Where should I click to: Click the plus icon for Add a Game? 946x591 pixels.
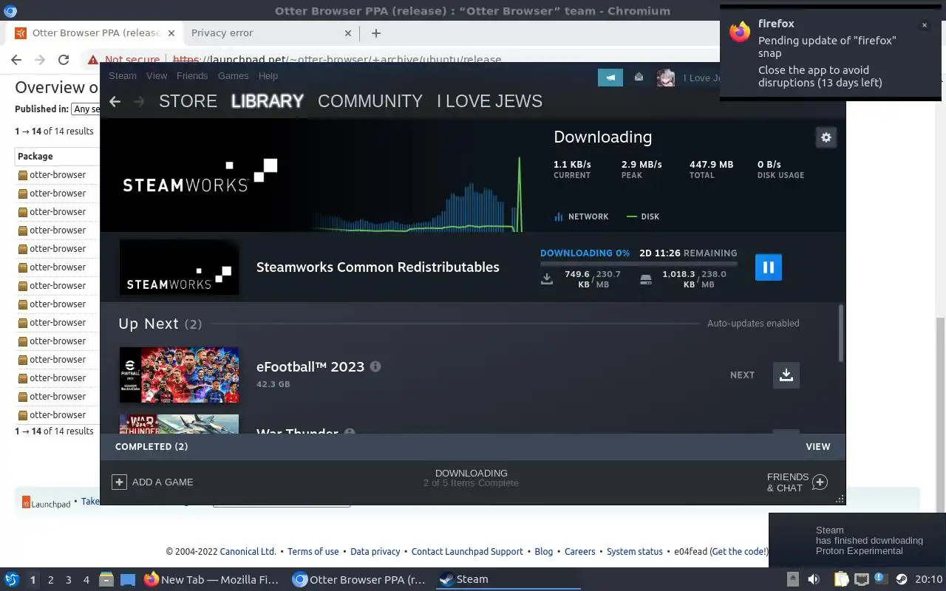click(x=119, y=482)
